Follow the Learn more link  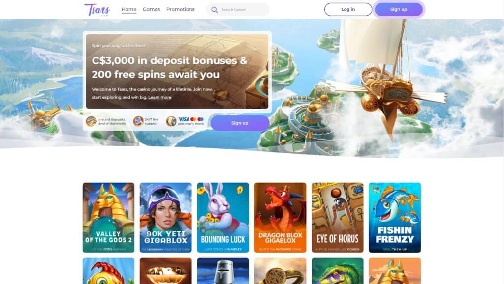160,97
